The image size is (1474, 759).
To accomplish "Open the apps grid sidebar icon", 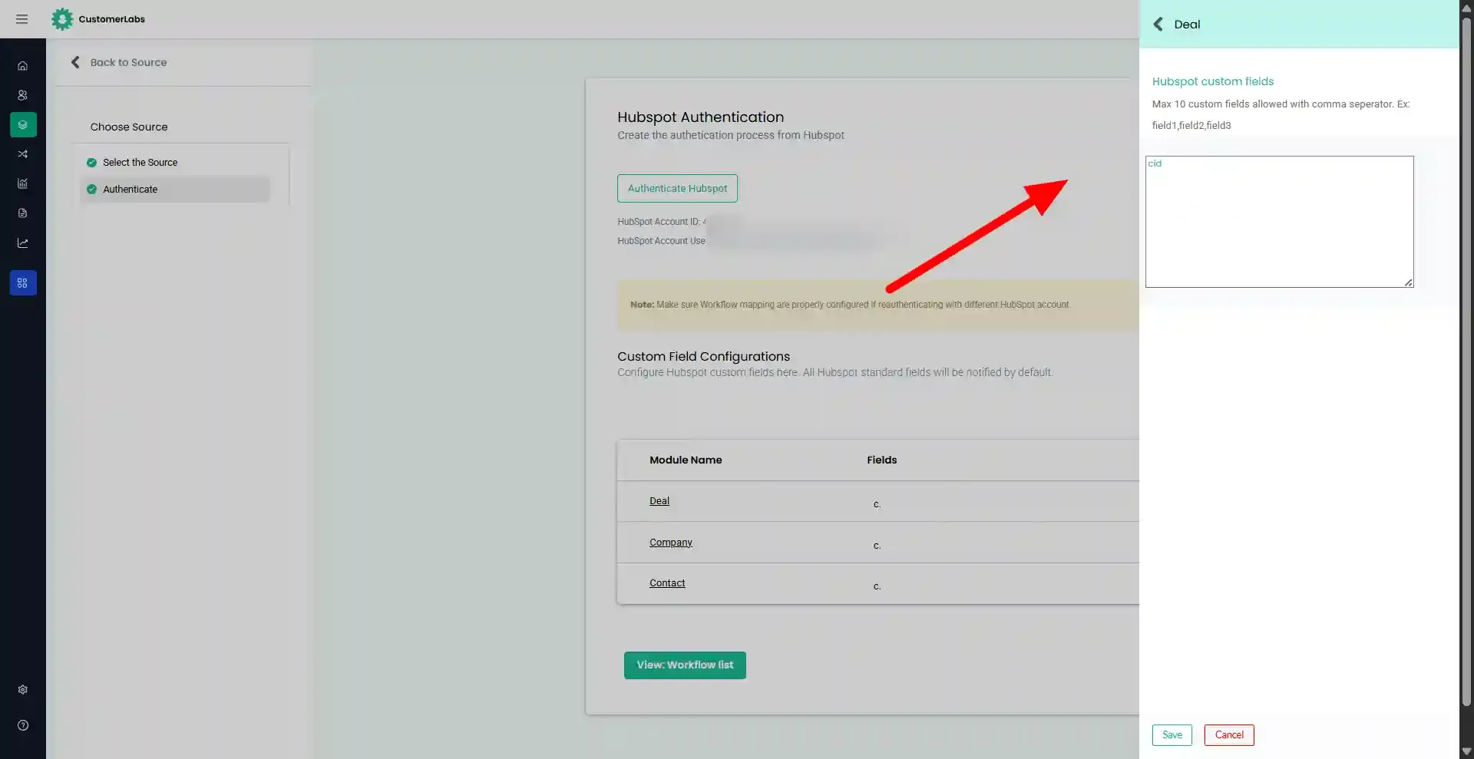I will pyautogui.click(x=23, y=283).
